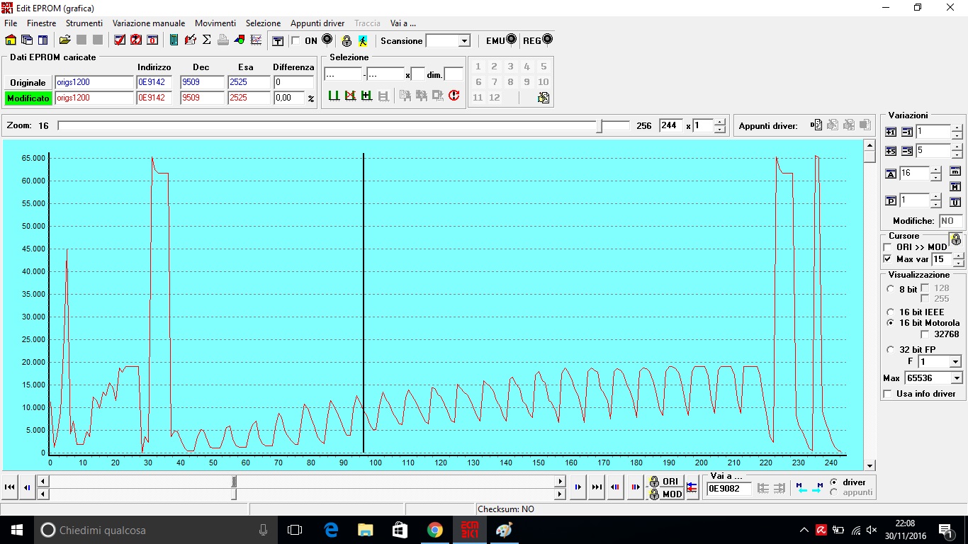The height and width of the screenshot is (544, 968).
Task: Jump to the end with the skip-last button
Action: [597, 487]
